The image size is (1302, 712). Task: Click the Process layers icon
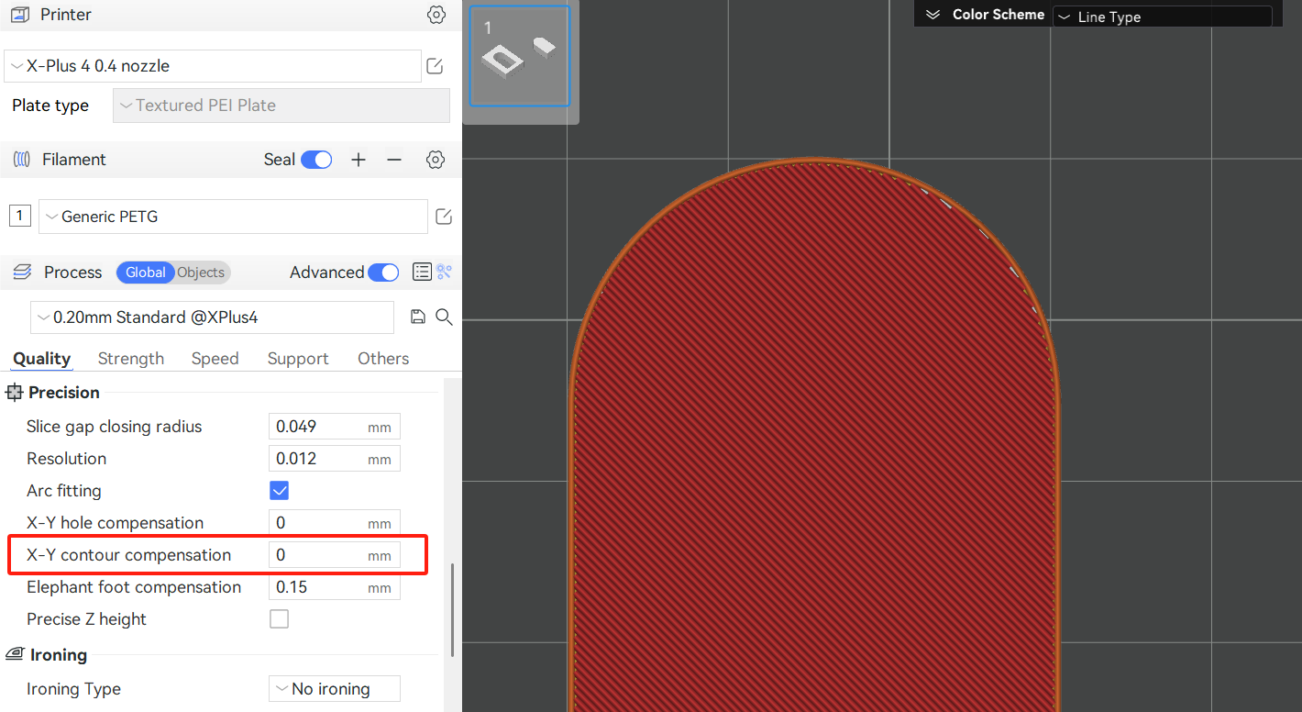23,273
